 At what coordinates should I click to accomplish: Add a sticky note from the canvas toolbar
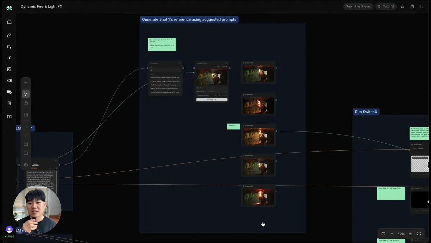[x=26, y=115]
